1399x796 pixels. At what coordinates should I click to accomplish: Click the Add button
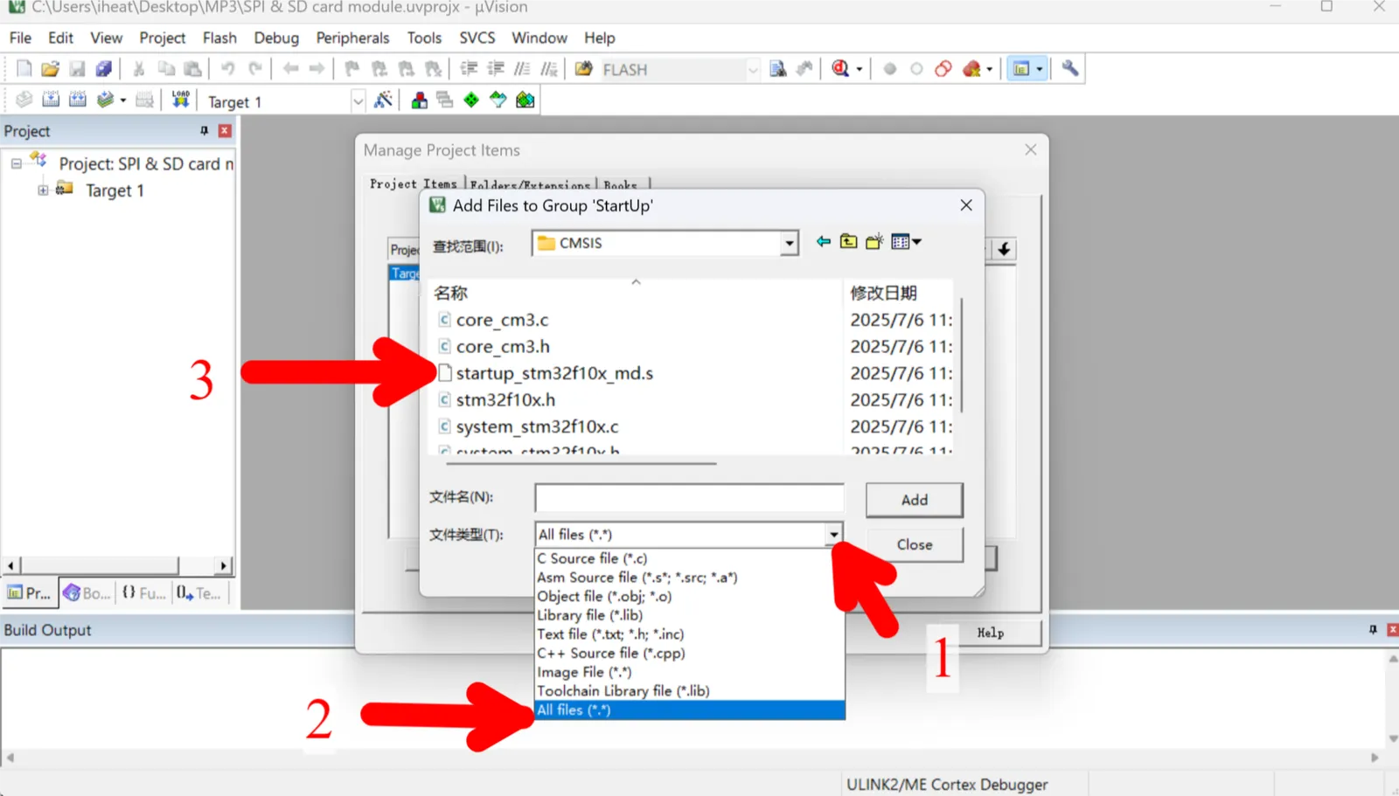[914, 500]
